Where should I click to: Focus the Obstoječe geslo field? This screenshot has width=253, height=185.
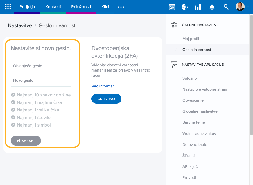pyautogui.click(x=41, y=66)
